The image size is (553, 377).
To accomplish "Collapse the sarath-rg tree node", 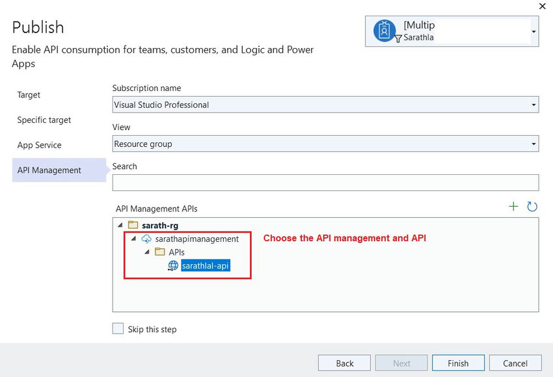I will pyautogui.click(x=120, y=224).
